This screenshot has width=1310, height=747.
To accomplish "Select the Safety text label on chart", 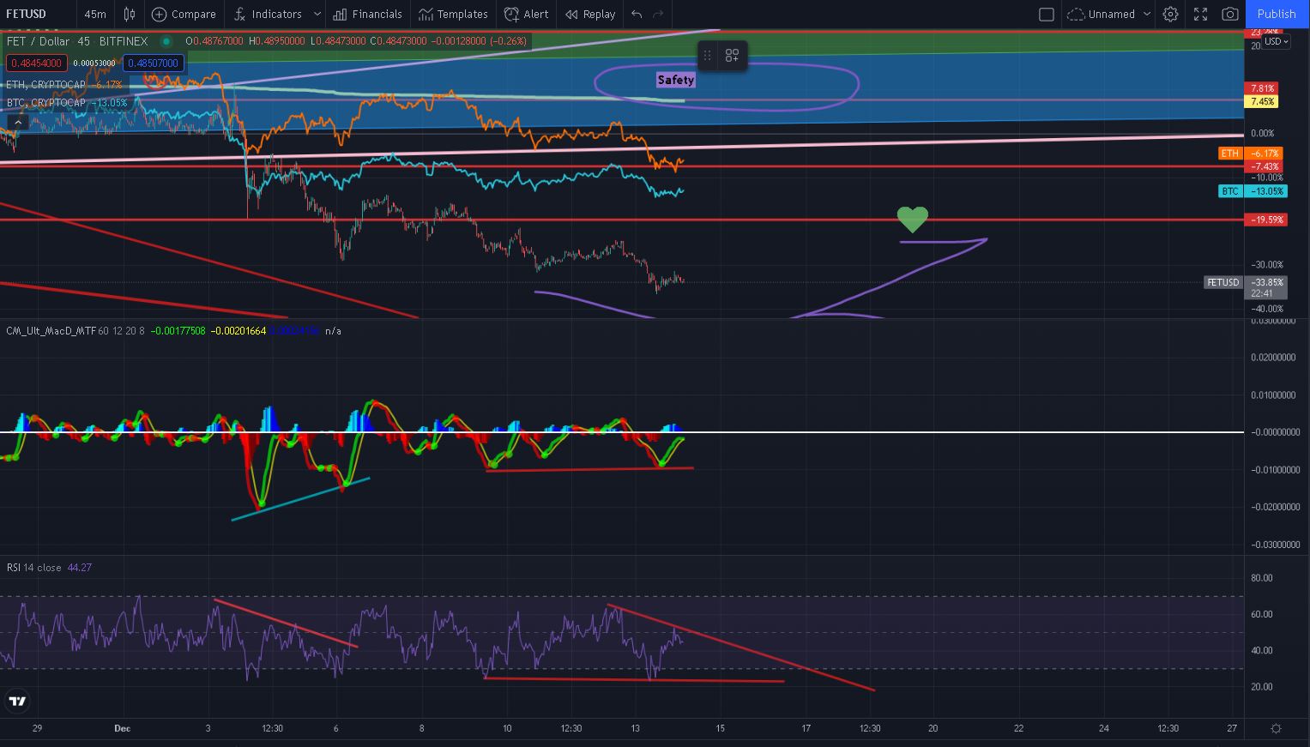I will click(676, 80).
